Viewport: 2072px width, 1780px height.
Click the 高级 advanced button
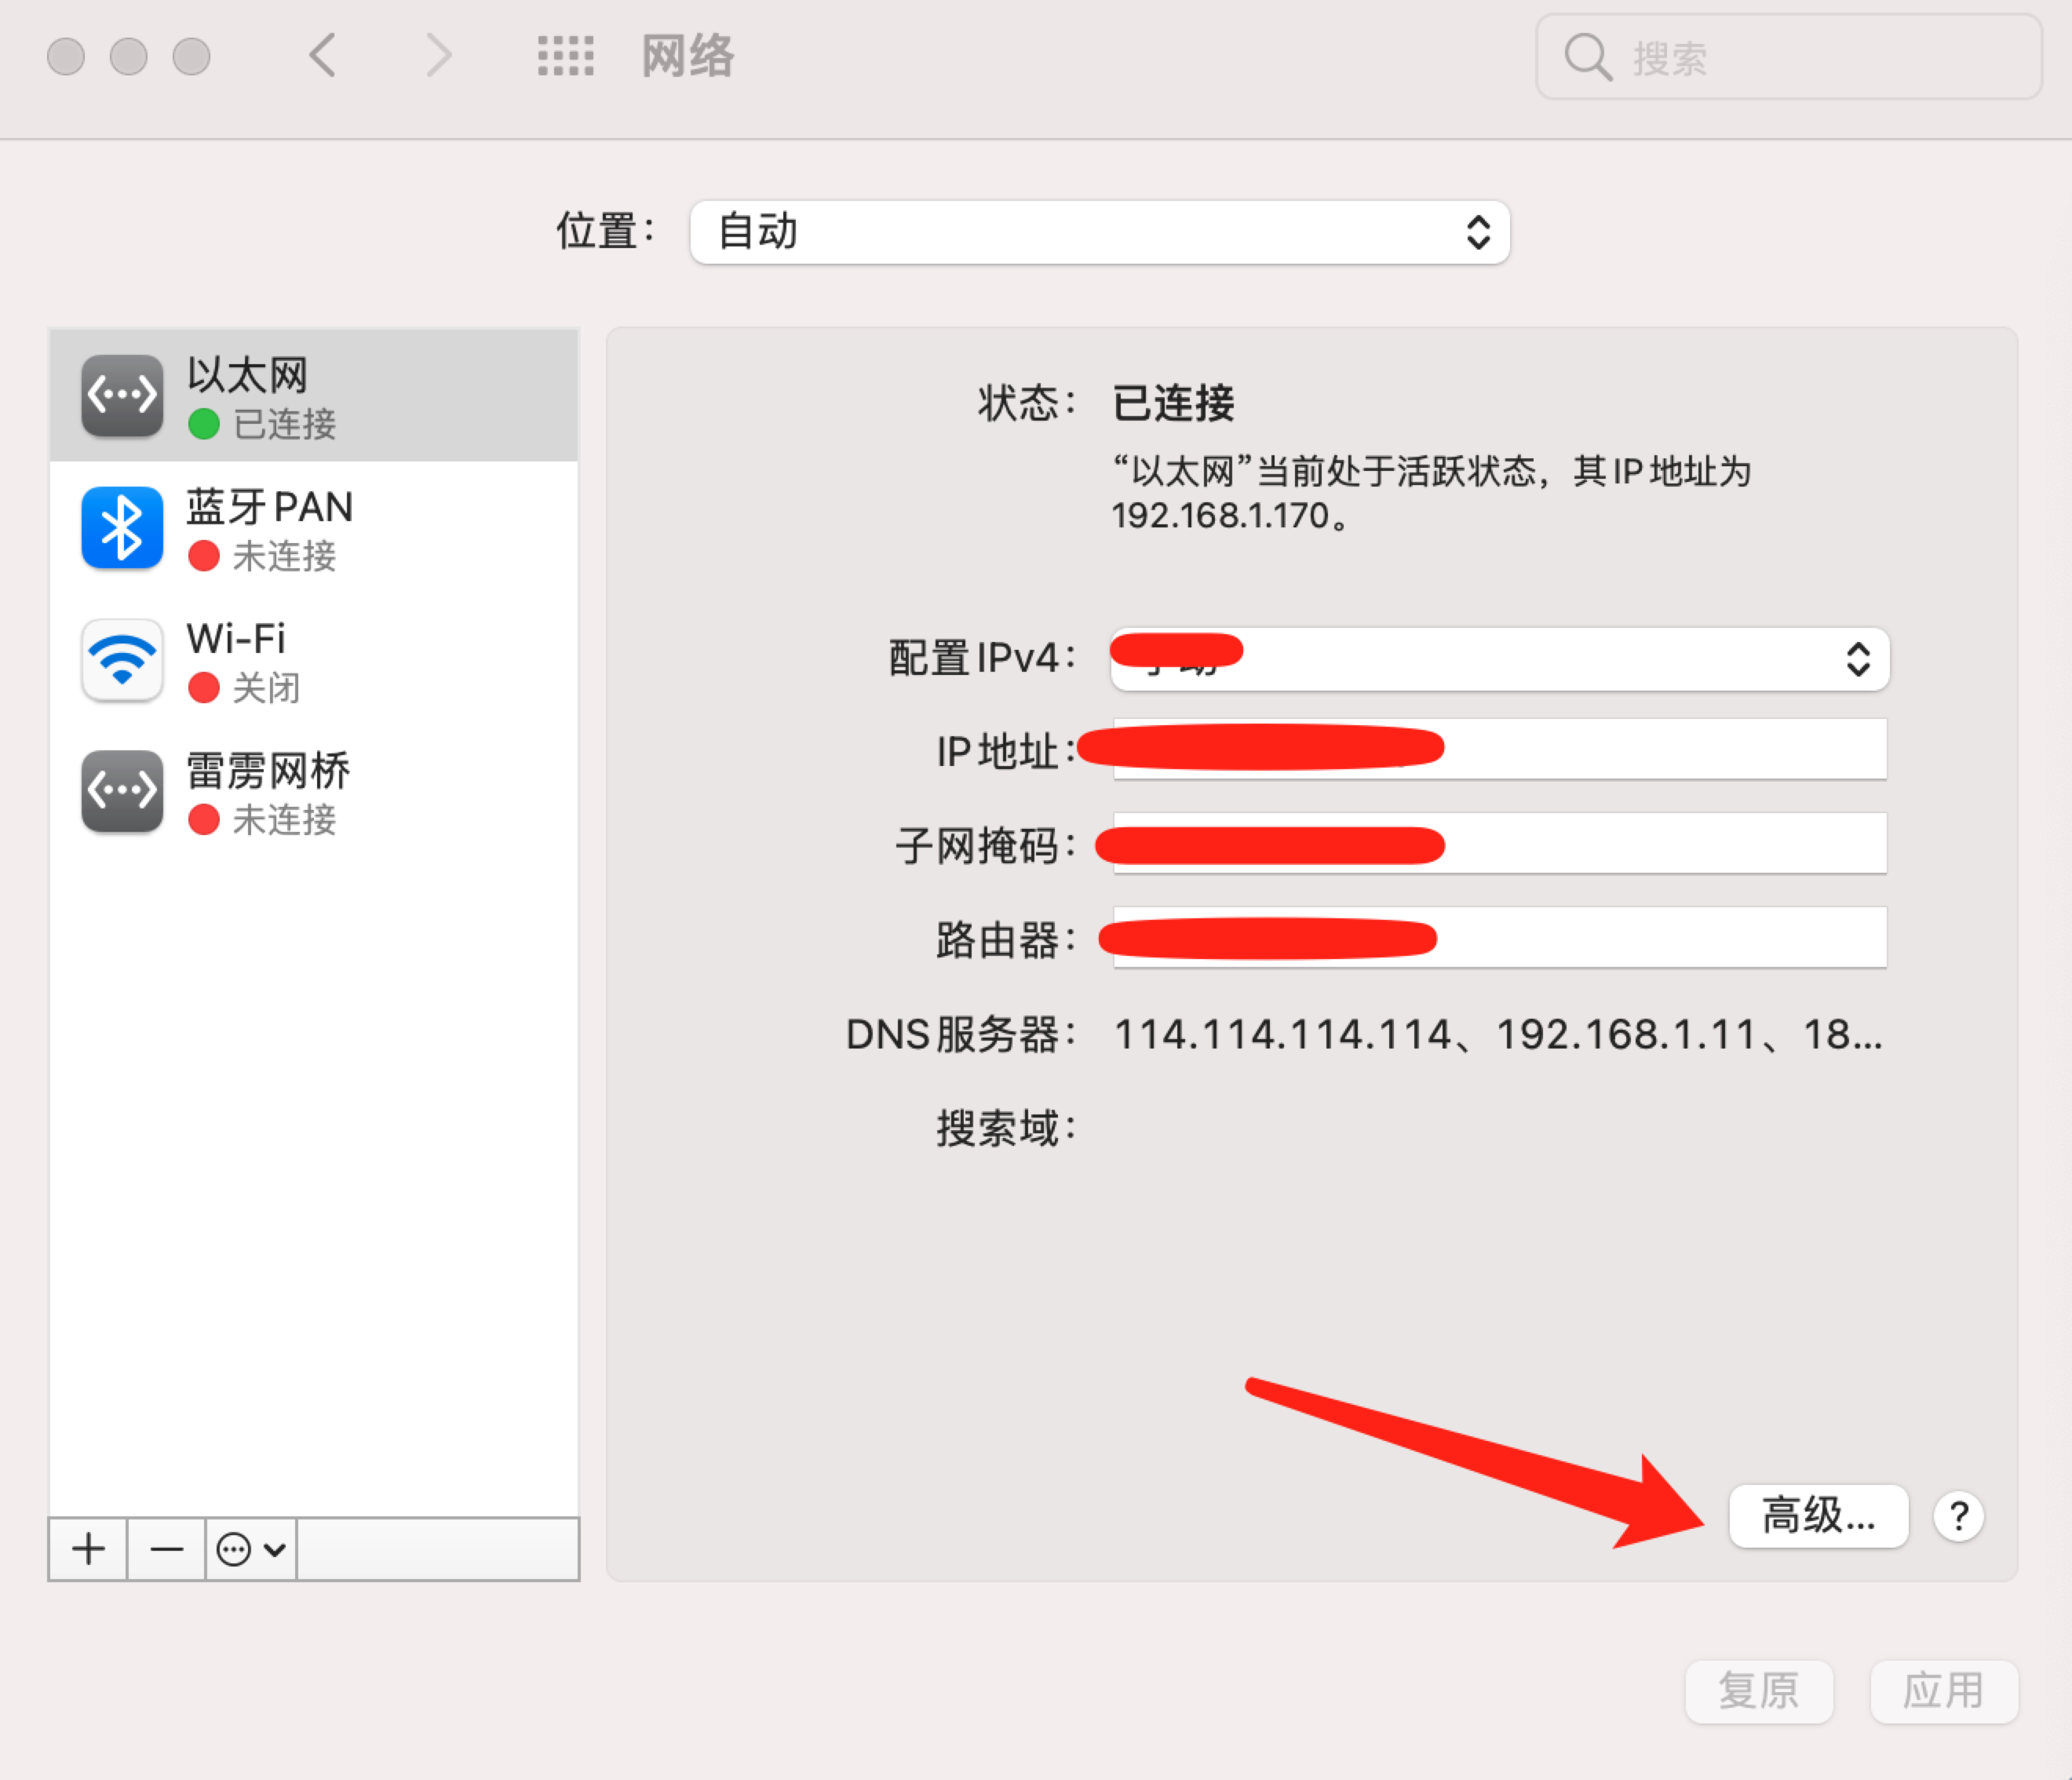(1817, 1516)
